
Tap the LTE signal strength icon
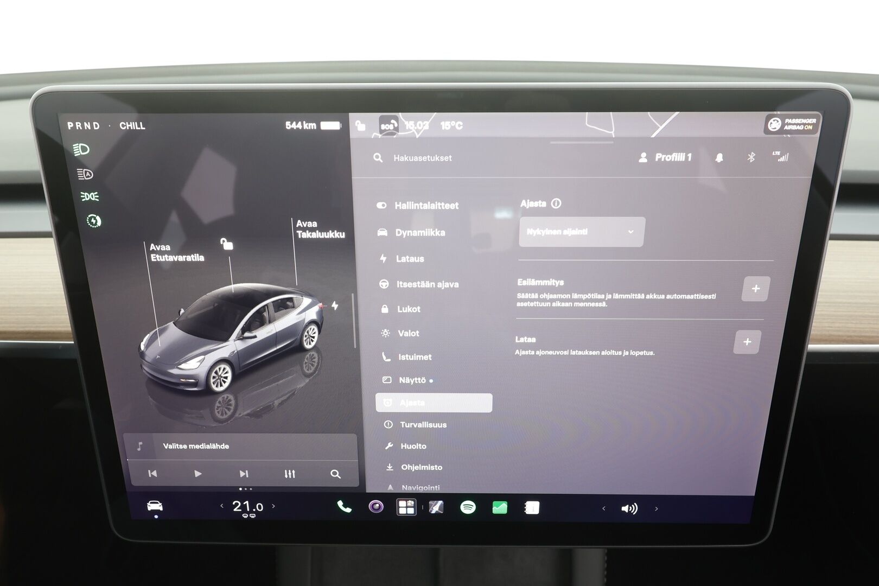781,157
